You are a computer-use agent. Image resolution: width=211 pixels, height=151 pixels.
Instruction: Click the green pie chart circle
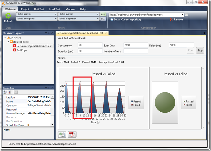tap(165, 102)
